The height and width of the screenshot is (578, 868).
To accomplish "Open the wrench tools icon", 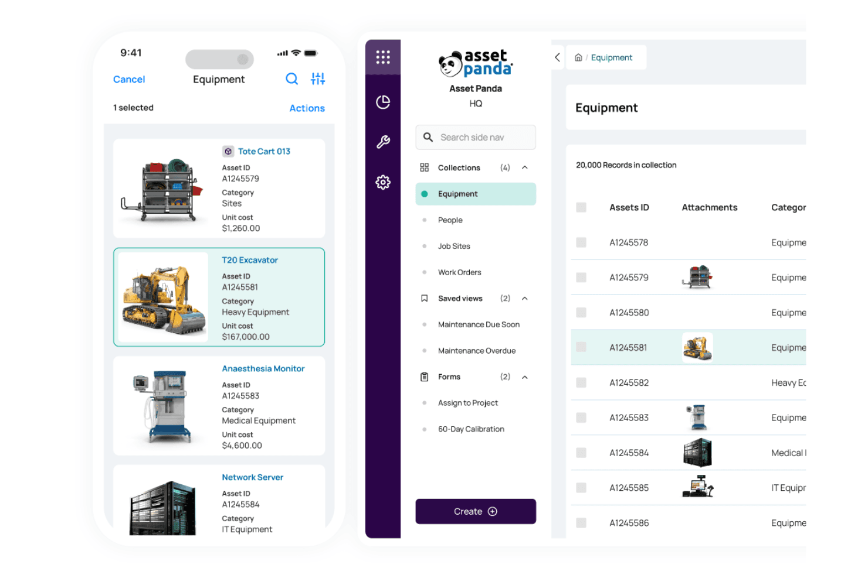I will (383, 142).
